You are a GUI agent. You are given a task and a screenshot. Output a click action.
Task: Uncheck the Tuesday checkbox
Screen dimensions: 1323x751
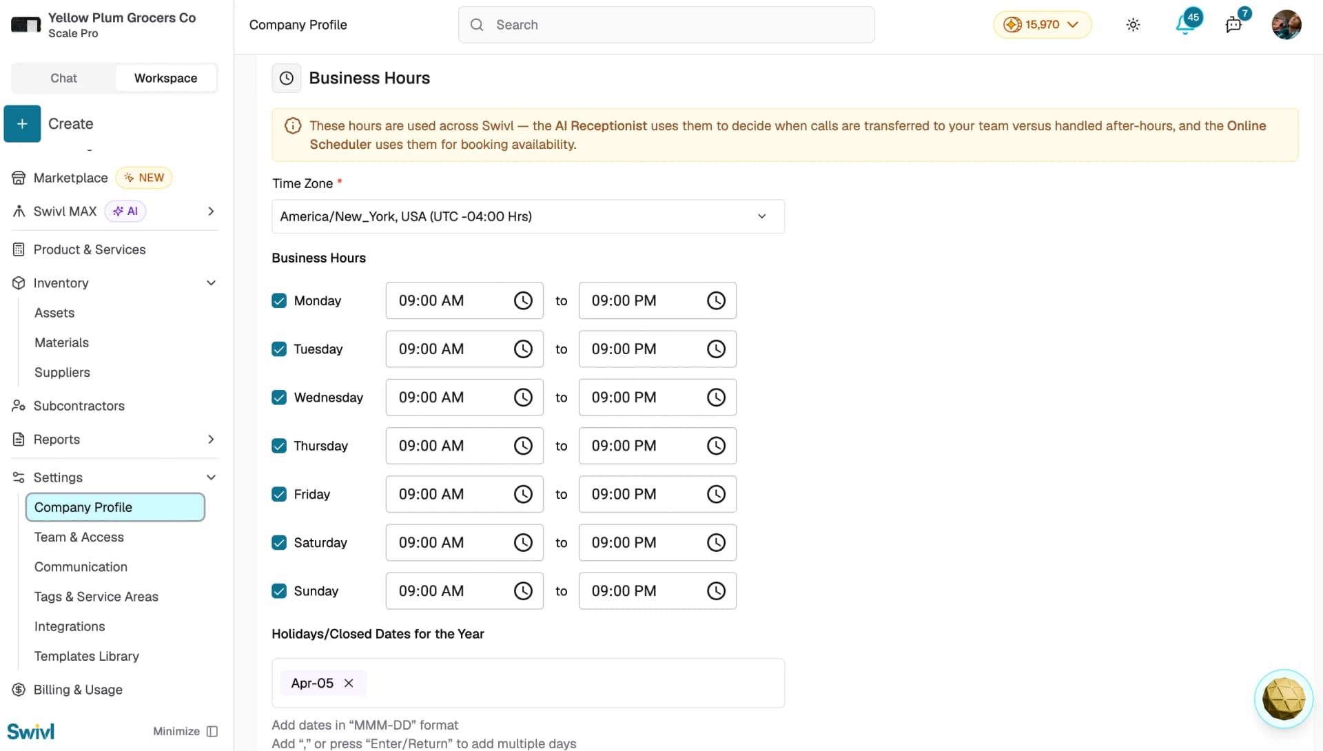pos(279,349)
